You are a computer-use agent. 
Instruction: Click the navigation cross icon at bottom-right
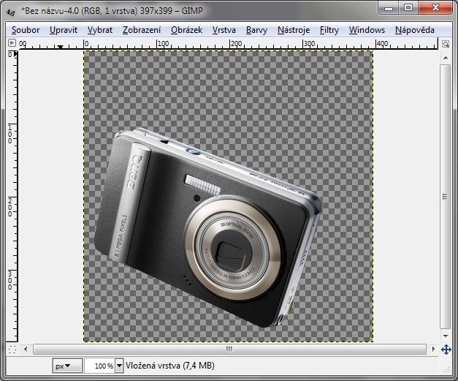[446, 349]
